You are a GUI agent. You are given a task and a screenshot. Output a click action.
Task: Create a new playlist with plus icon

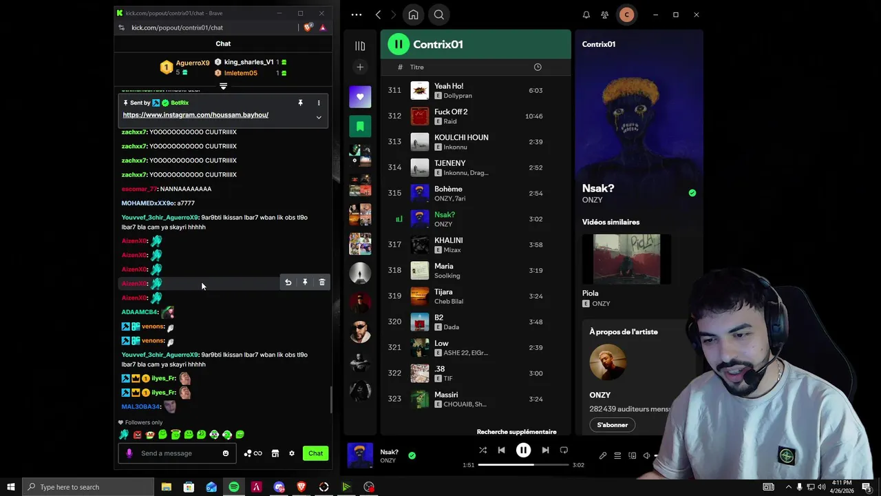[x=360, y=67]
